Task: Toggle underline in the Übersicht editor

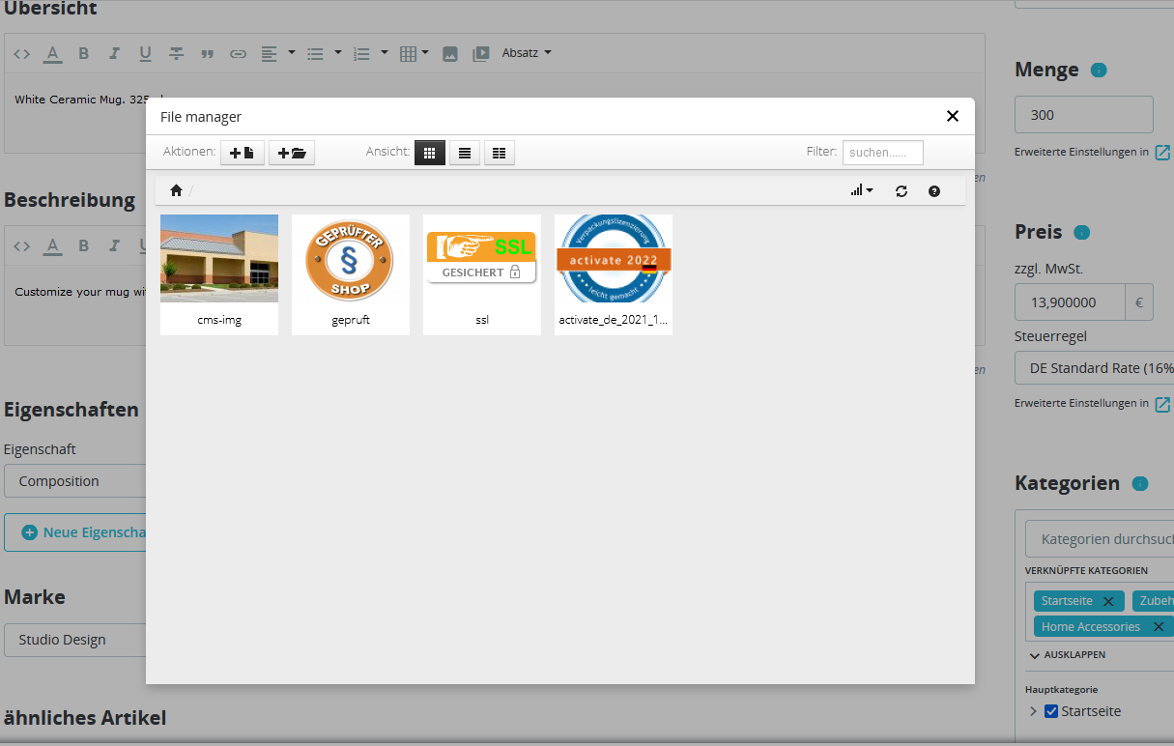Action: (145, 53)
